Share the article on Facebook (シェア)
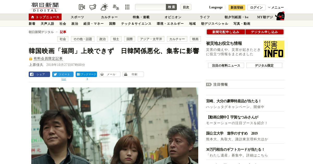Screen dimensions: 313x164 tap(39, 74)
